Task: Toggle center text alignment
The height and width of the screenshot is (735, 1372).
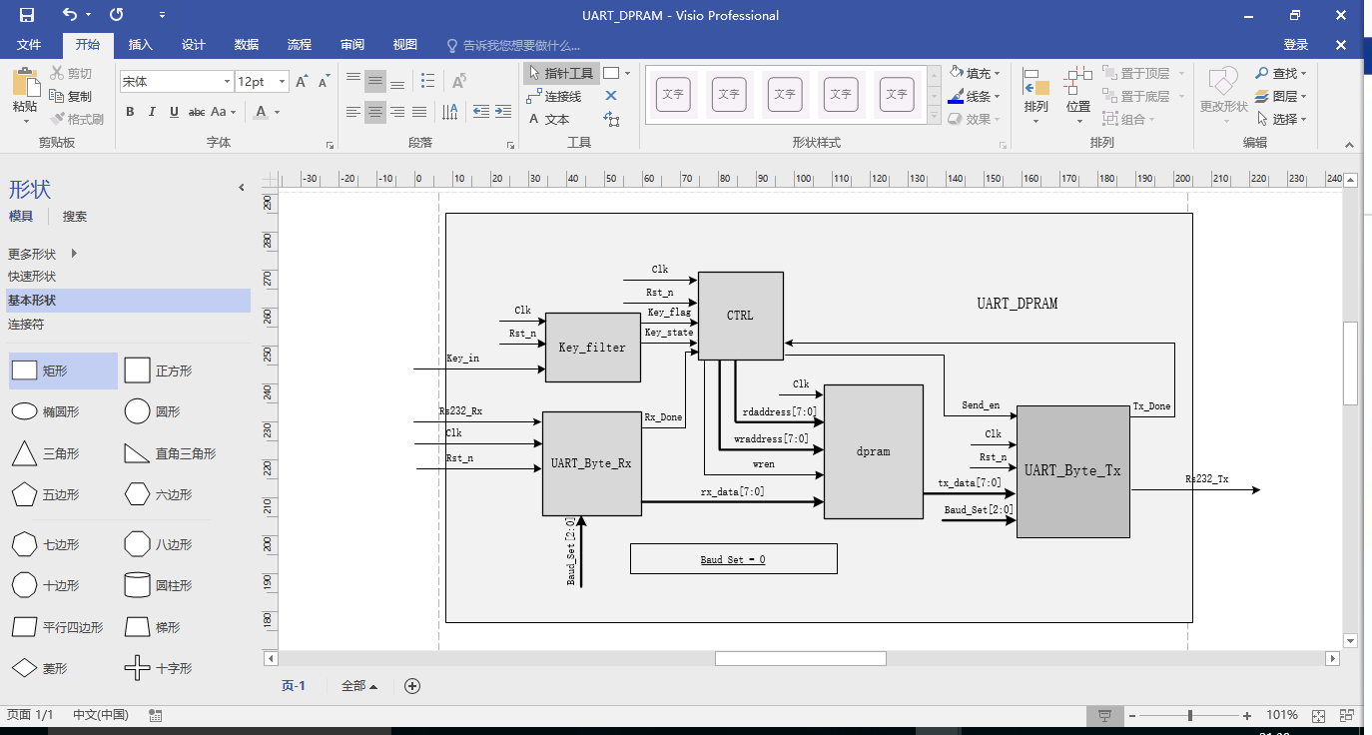Action: coord(375,112)
